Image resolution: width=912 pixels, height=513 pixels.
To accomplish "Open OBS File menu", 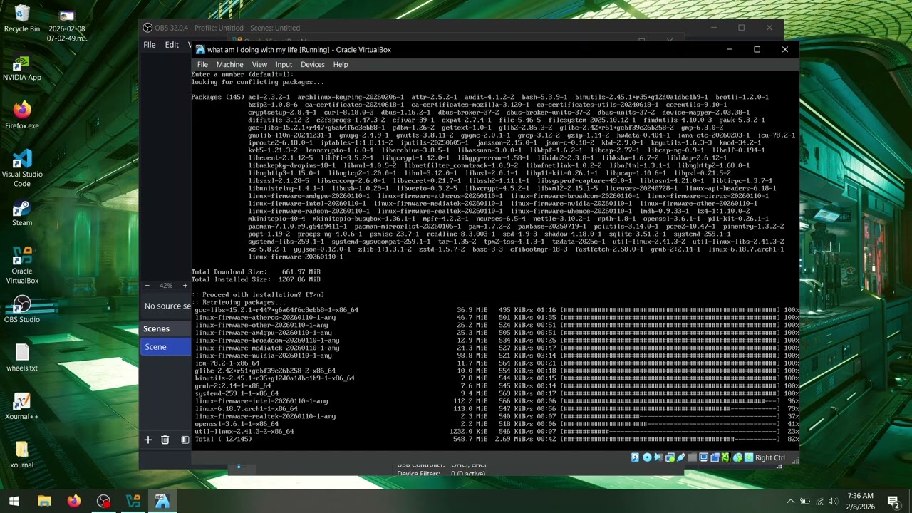I will 150,45.
